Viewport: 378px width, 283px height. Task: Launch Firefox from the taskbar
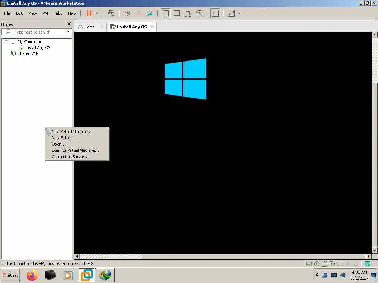coord(32,275)
